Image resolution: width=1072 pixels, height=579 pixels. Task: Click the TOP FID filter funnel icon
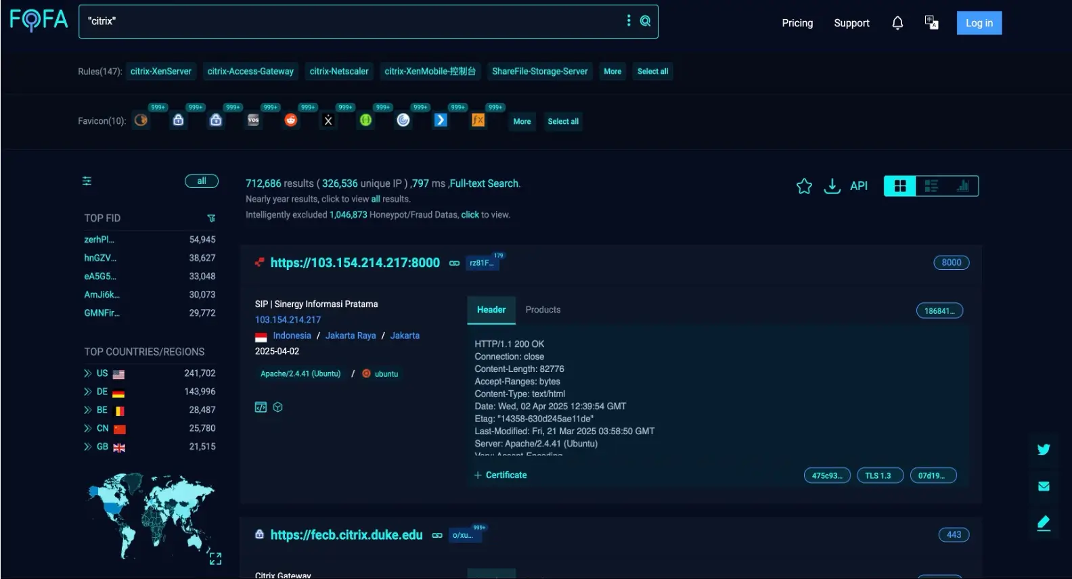211,218
